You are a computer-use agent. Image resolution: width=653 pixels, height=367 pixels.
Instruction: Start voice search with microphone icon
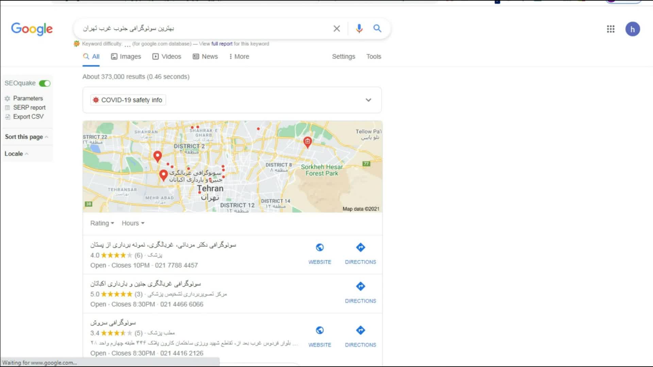coord(359,29)
